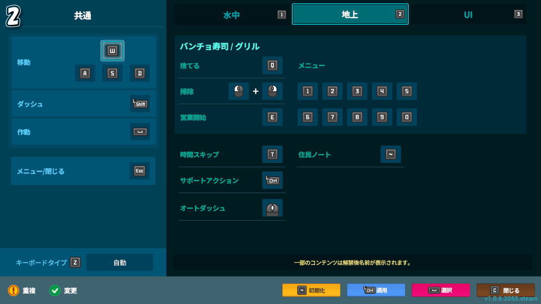Click the 移動 label
The image size is (541, 304).
tap(24, 62)
